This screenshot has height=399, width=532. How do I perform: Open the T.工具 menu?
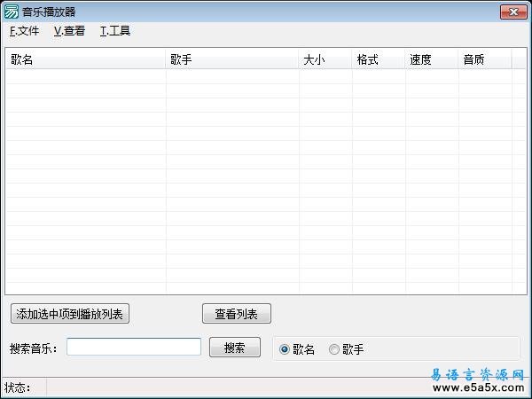click(x=115, y=31)
